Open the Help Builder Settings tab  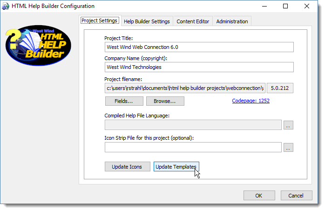[x=147, y=21]
